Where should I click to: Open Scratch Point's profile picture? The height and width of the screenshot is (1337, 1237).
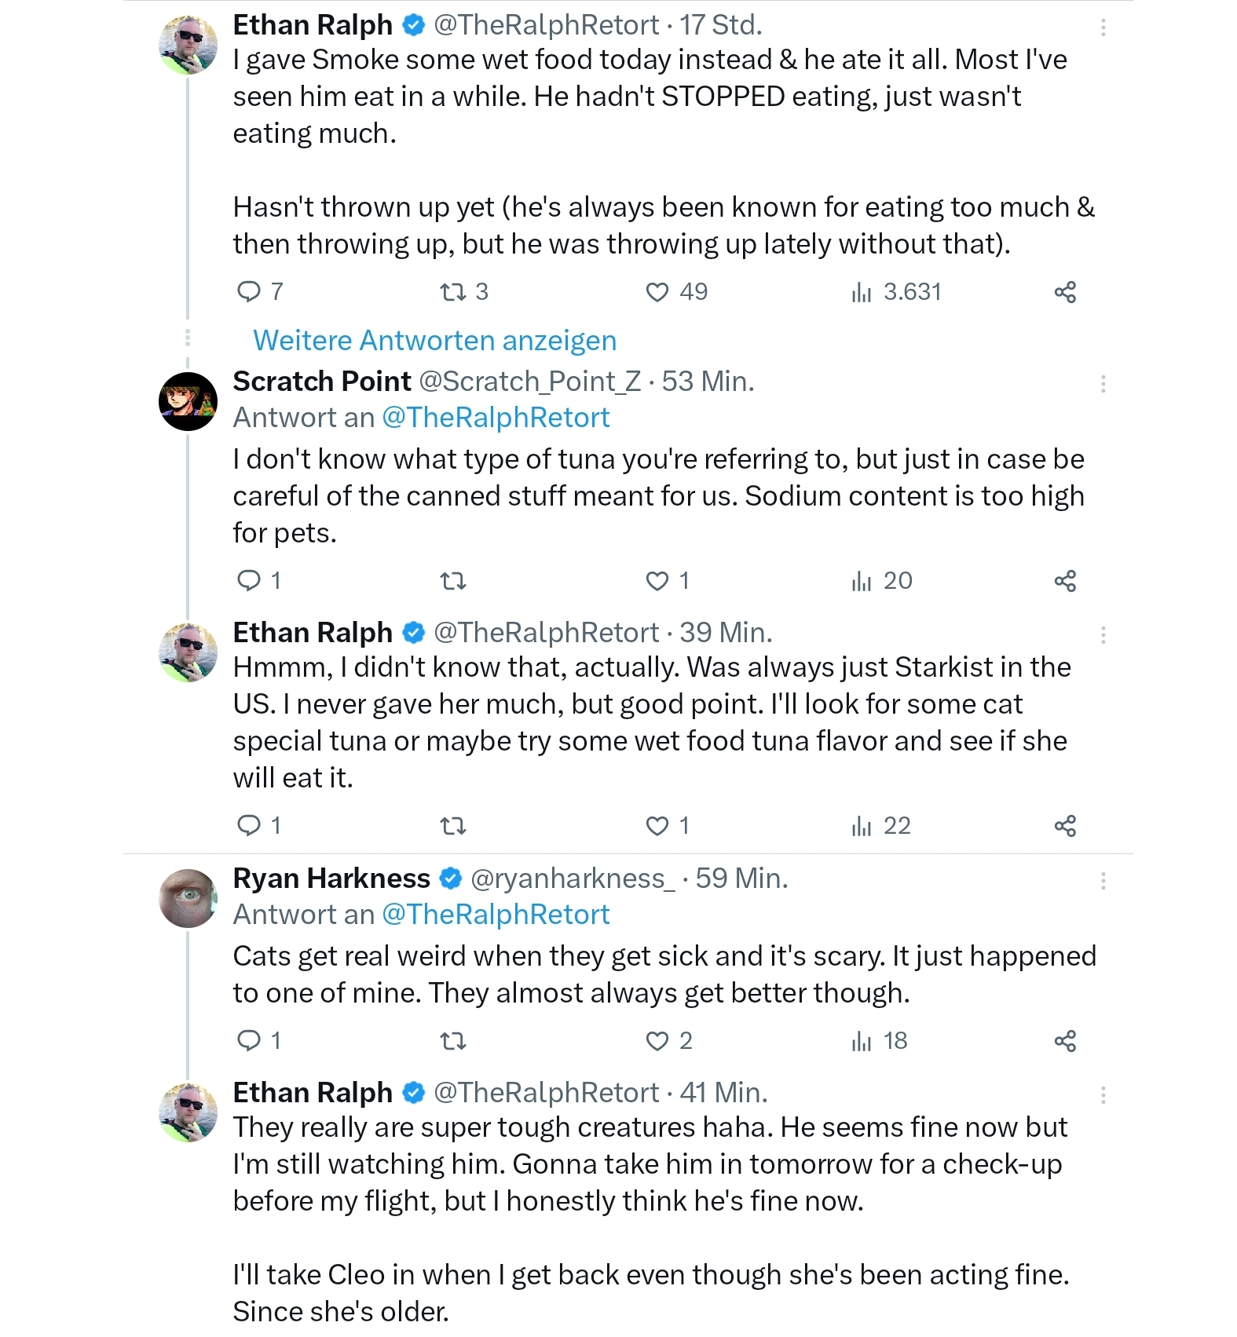coord(188,401)
